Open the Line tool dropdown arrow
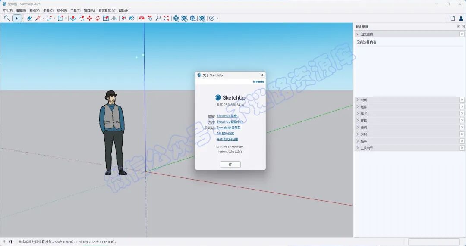This screenshot has height=246, width=466. (43, 18)
